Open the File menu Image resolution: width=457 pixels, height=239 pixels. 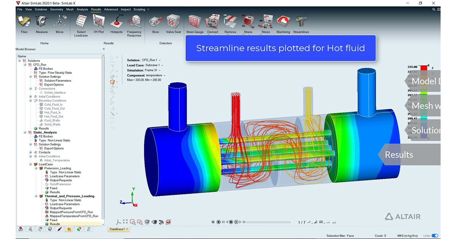click(x=20, y=9)
